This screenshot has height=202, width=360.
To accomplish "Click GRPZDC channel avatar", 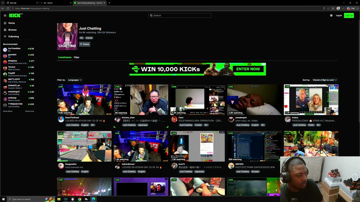I will pyautogui.click(x=231, y=166).
